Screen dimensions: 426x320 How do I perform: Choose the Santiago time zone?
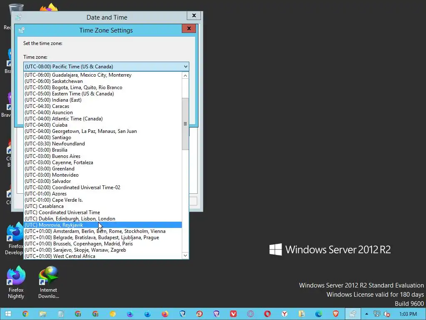pyautogui.click(x=103, y=137)
